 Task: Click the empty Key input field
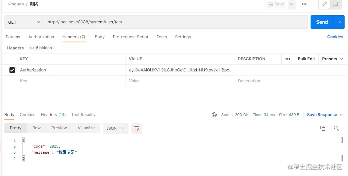click(x=71, y=81)
